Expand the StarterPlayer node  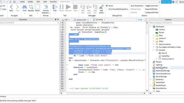click(151, 85)
